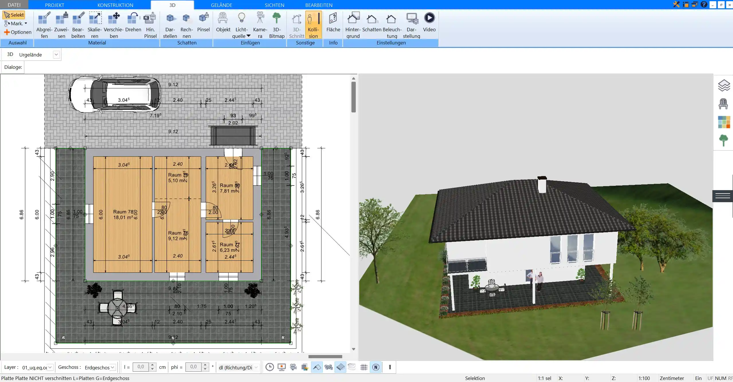This screenshot has width=733, height=382.
Task: Focus the l length input field
Action: (141, 367)
